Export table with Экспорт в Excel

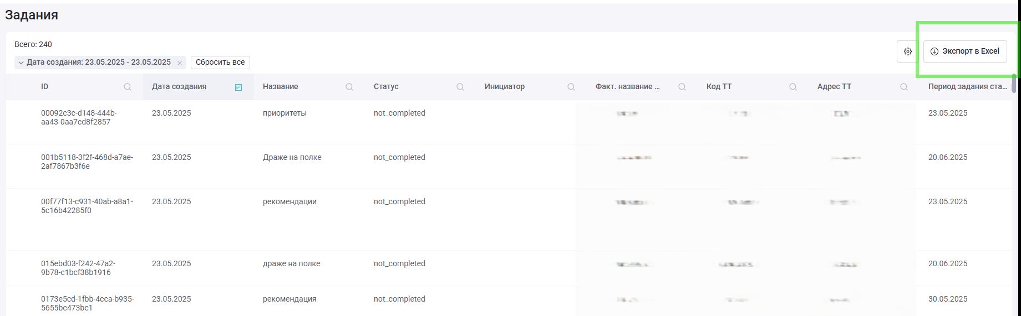(x=965, y=51)
